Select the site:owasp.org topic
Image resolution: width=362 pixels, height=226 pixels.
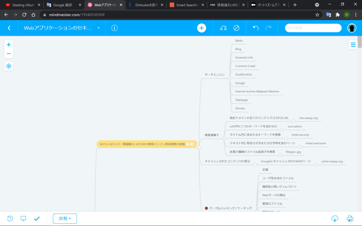click(x=308, y=118)
